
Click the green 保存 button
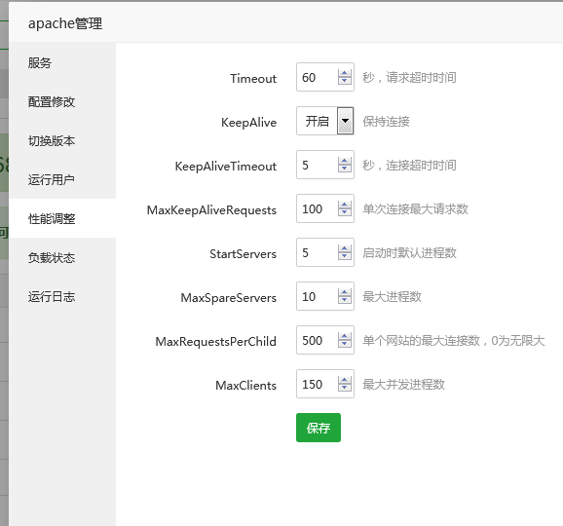coord(319,428)
